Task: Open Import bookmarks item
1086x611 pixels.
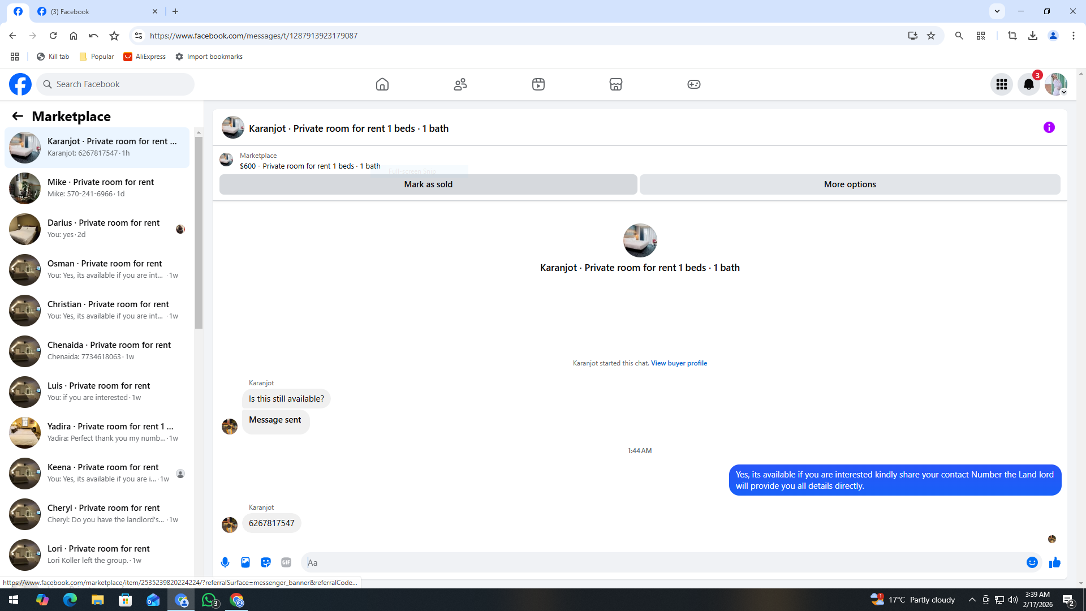Action: coord(209,57)
